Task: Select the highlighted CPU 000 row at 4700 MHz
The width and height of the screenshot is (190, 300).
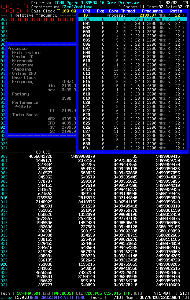Action: tap(133, 19)
